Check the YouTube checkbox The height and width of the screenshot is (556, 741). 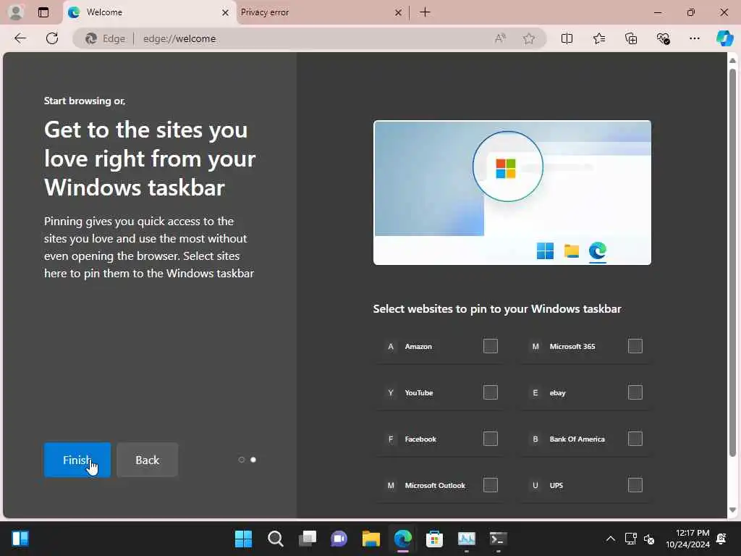[491, 392]
